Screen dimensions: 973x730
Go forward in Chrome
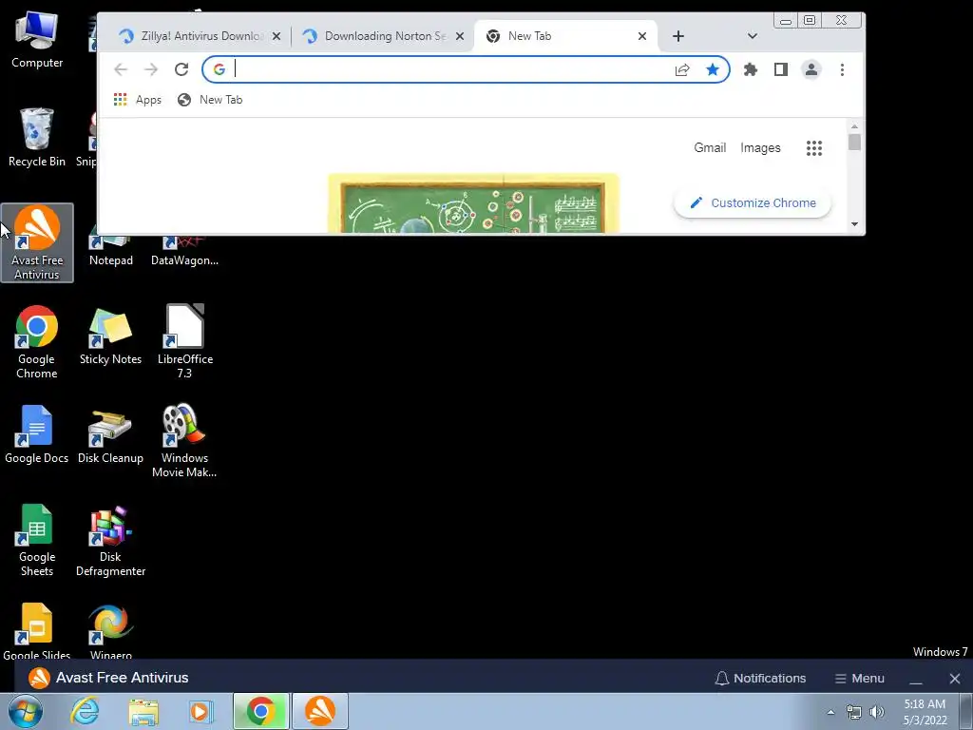[x=151, y=69]
